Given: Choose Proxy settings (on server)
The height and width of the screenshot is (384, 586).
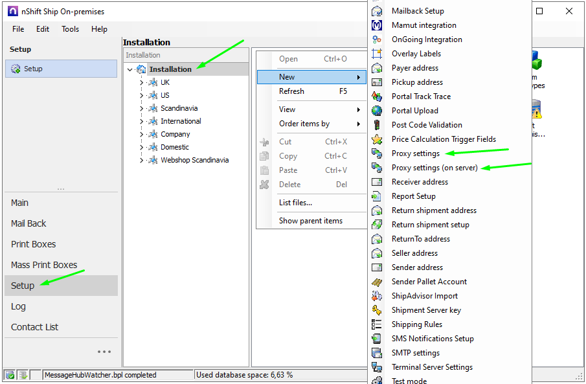Looking at the screenshot, I should [x=434, y=168].
